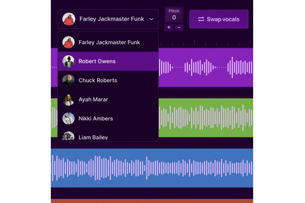Screen dimensions: 305x203
Task: Click the swap arrows icon on Swap vocals
Action: (x=201, y=19)
